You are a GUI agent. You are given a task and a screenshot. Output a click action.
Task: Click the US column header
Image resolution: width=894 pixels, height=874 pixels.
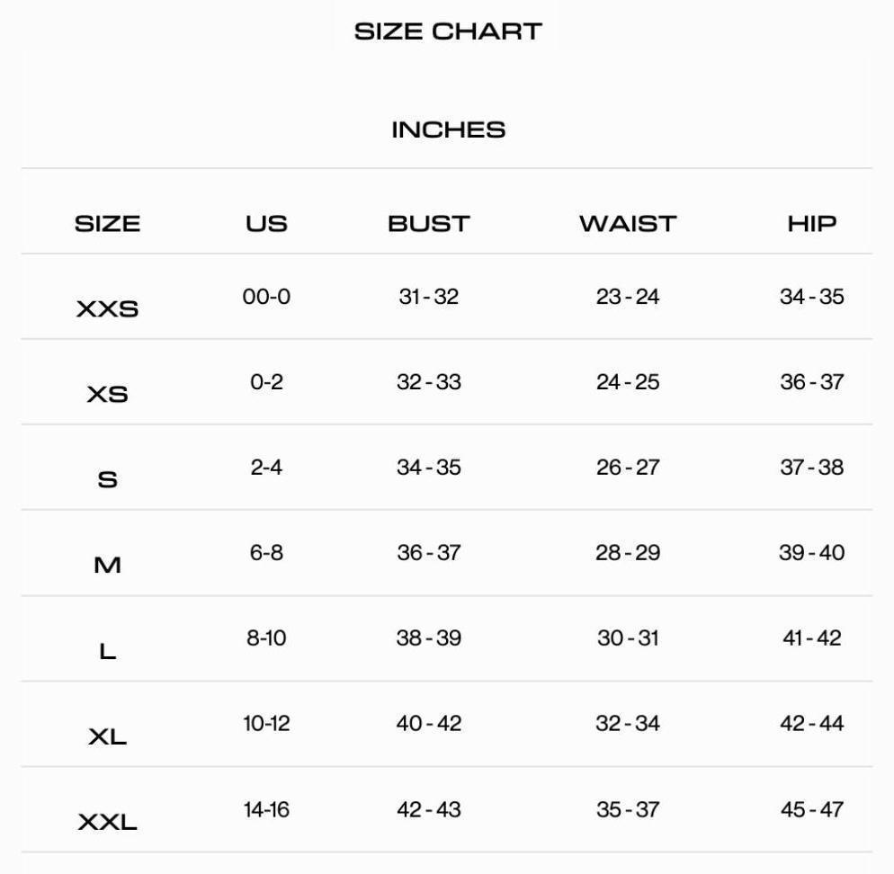(266, 224)
